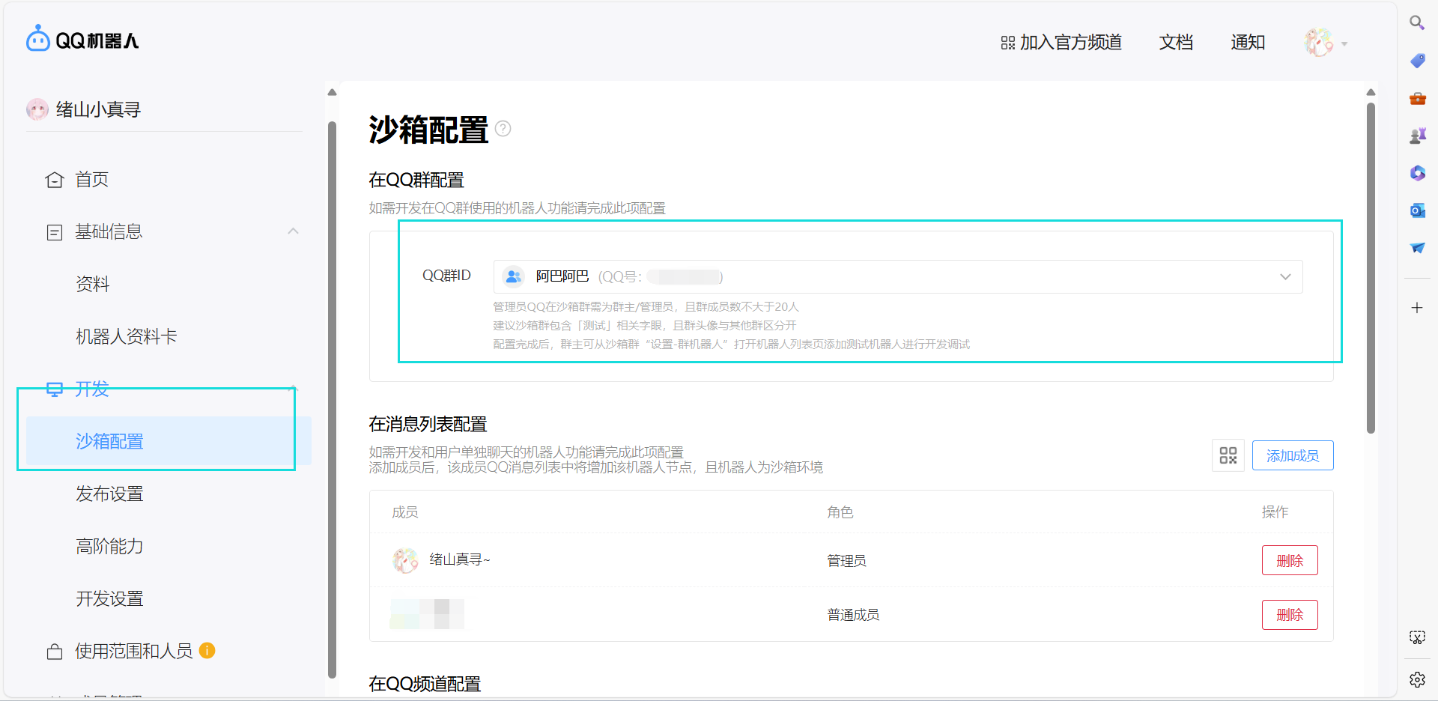Open the 文档 link in header
1438x701 pixels.
coord(1176,43)
